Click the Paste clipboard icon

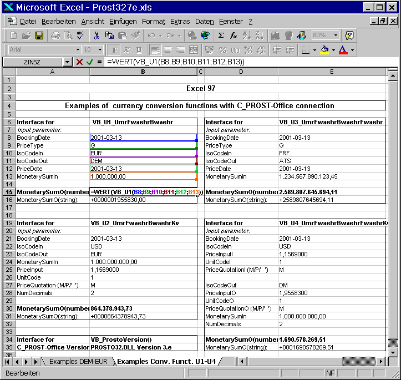(x=123, y=36)
